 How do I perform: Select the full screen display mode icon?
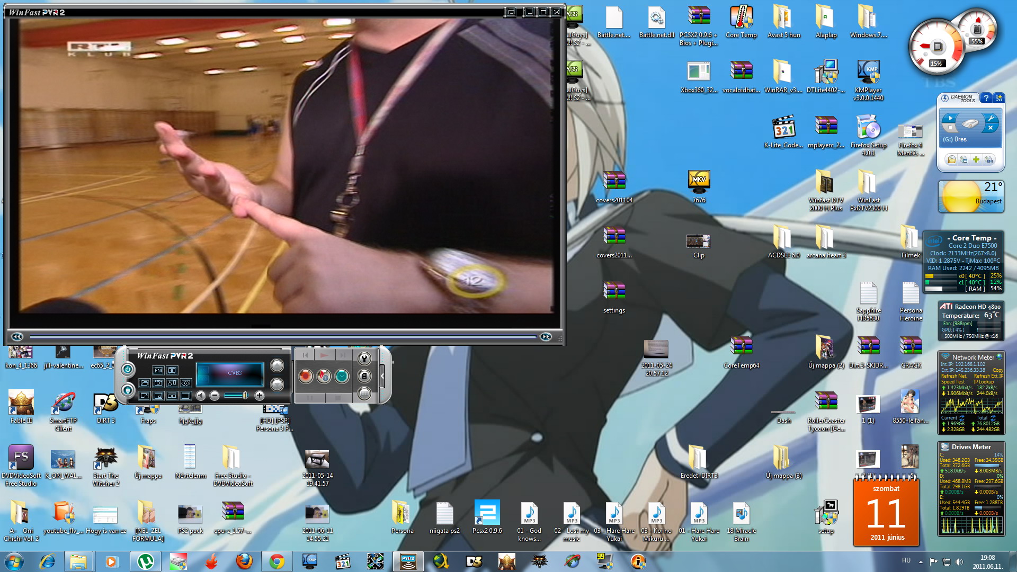coord(186,396)
